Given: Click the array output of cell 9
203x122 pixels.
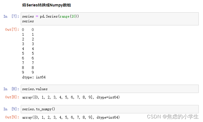Looking at the screenshot, I should tap(71, 118).
